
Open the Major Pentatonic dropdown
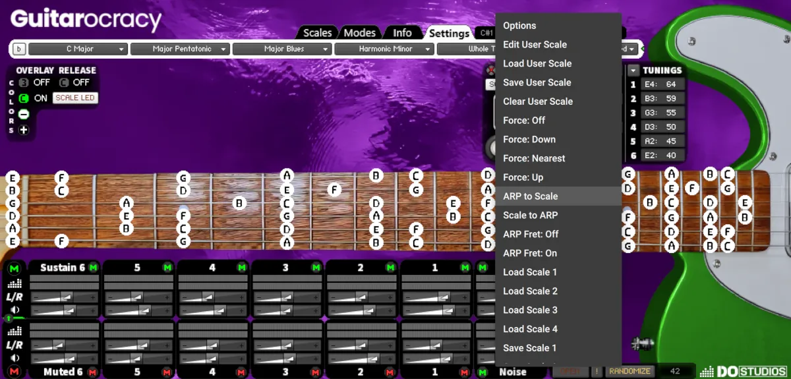click(180, 49)
